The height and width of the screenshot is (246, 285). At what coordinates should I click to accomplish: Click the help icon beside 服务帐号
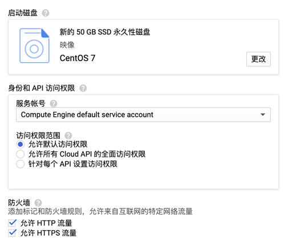coord(54,104)
